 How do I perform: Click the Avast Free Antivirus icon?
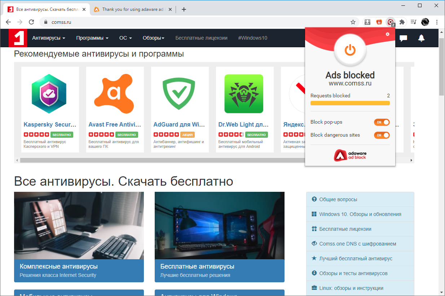point(115,94)
